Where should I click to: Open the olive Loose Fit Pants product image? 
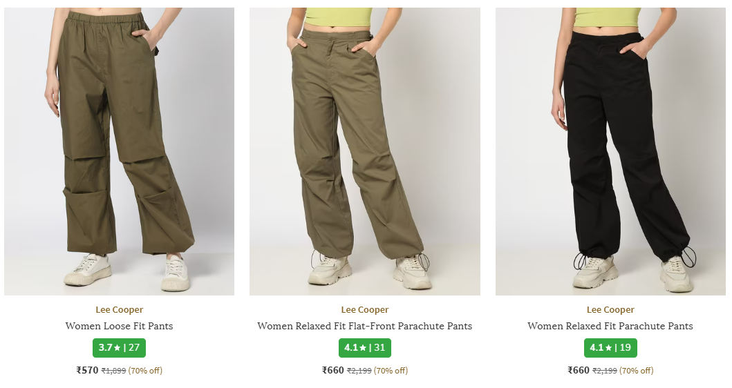(119, 151)
